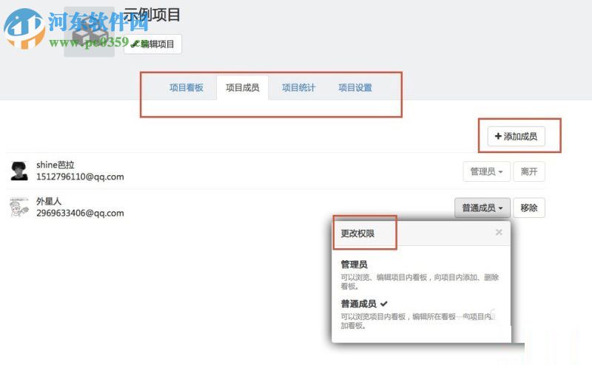The image size is (592, 365).
Task: Select the 项目成员 tab
Action: (x=243, y=88)
